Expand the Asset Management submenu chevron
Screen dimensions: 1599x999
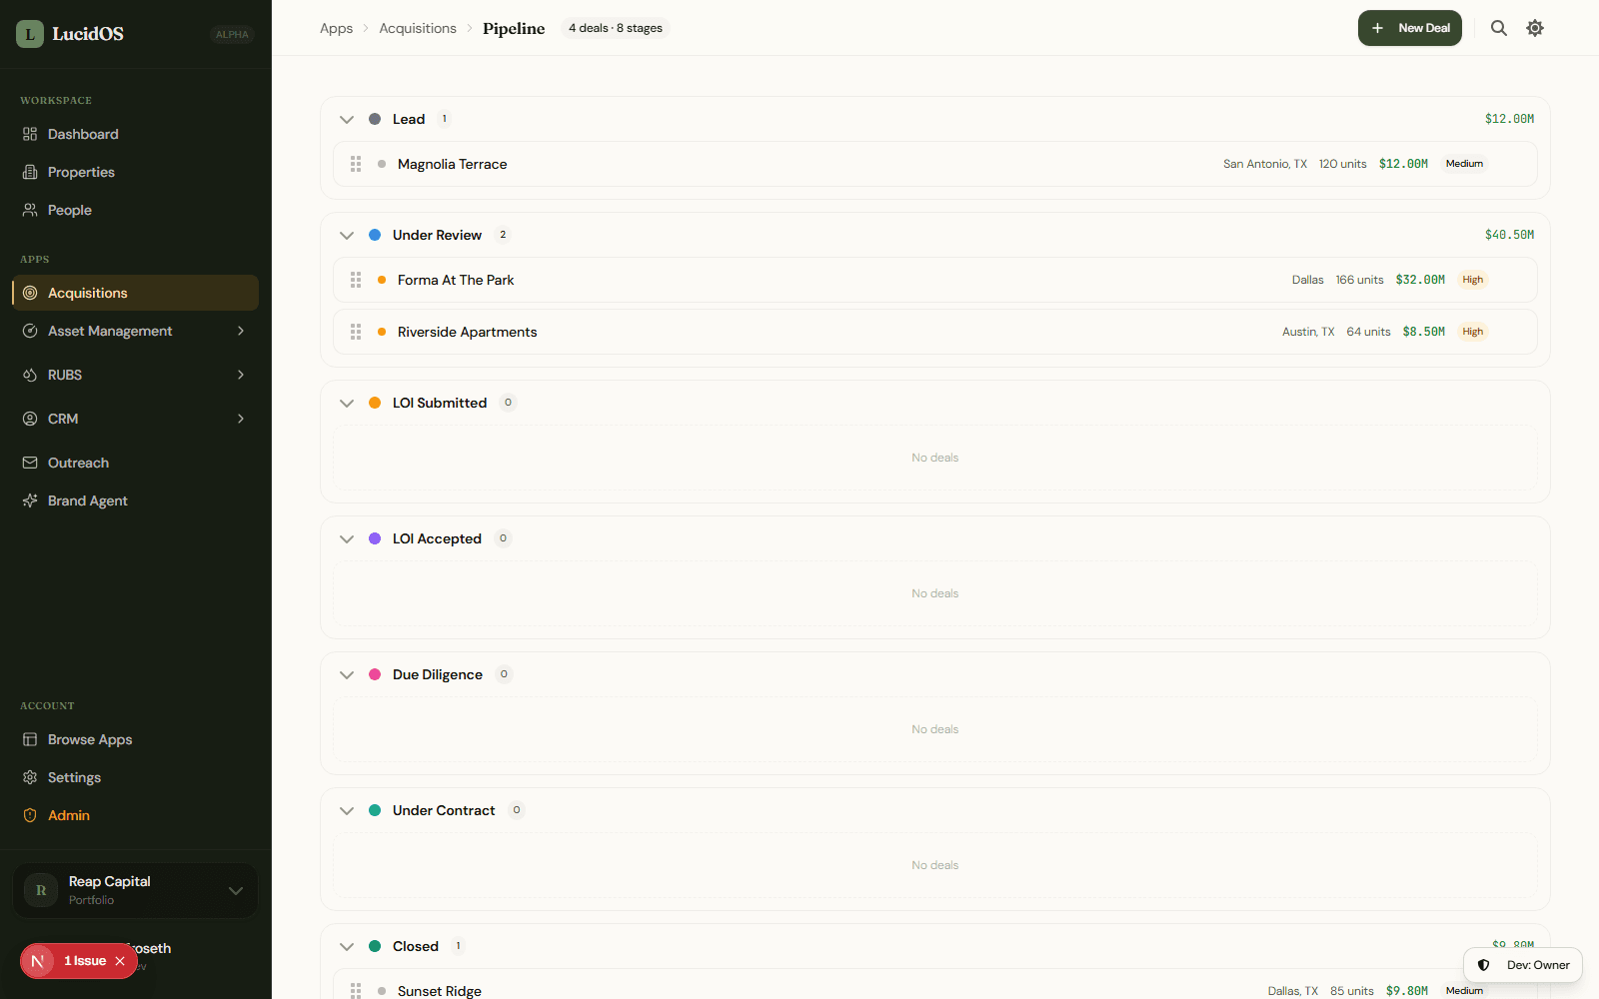(241, 331)
